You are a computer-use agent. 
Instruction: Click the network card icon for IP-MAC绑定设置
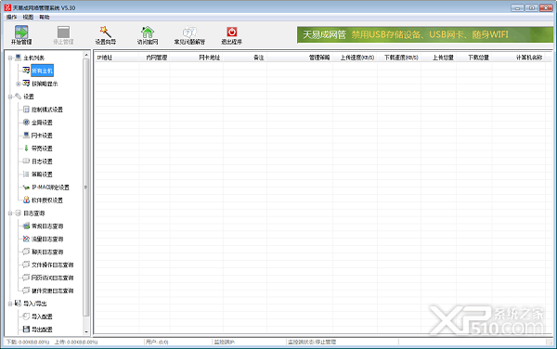26,187
